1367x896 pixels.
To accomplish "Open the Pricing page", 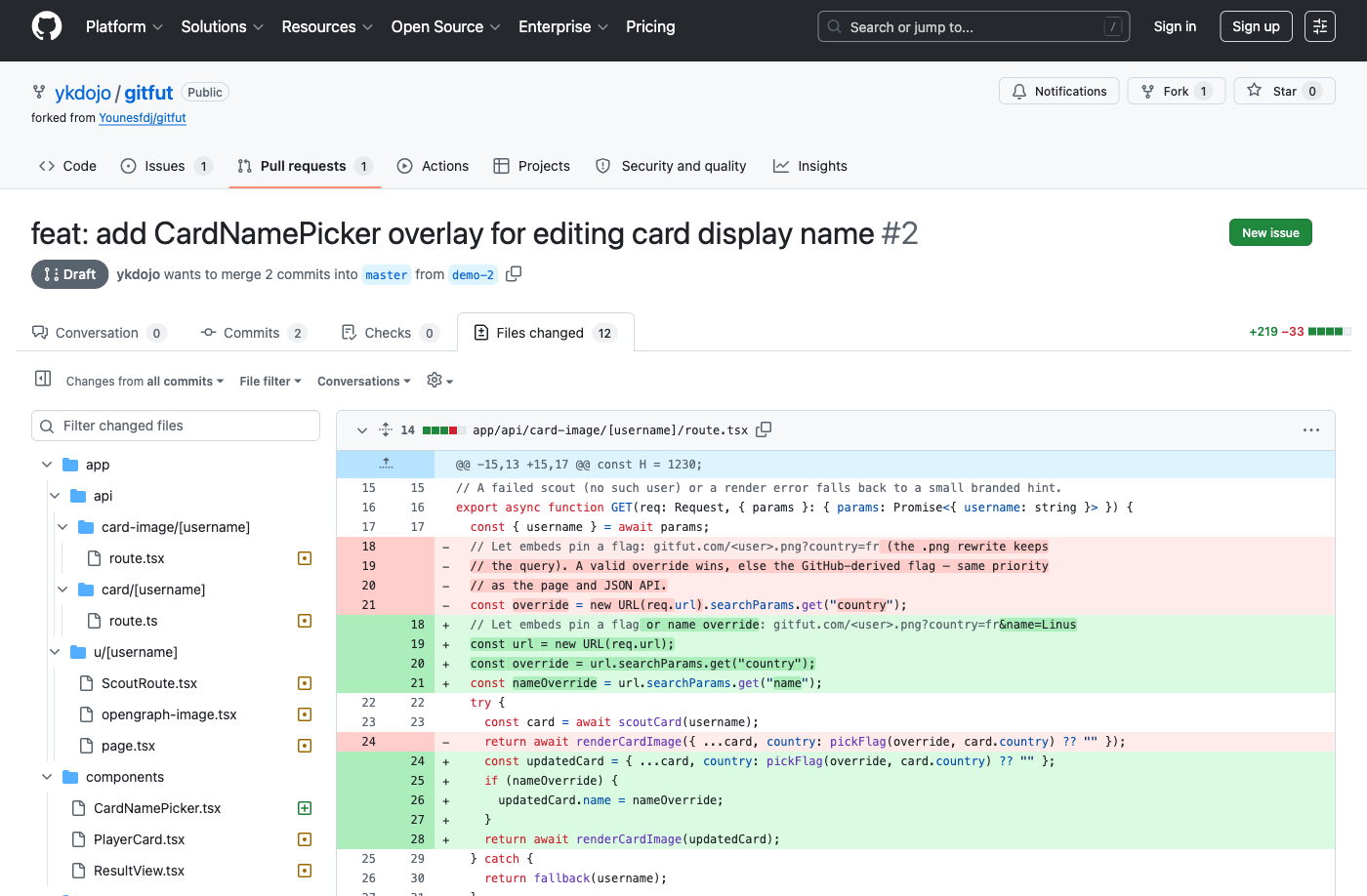I will 650,26.
